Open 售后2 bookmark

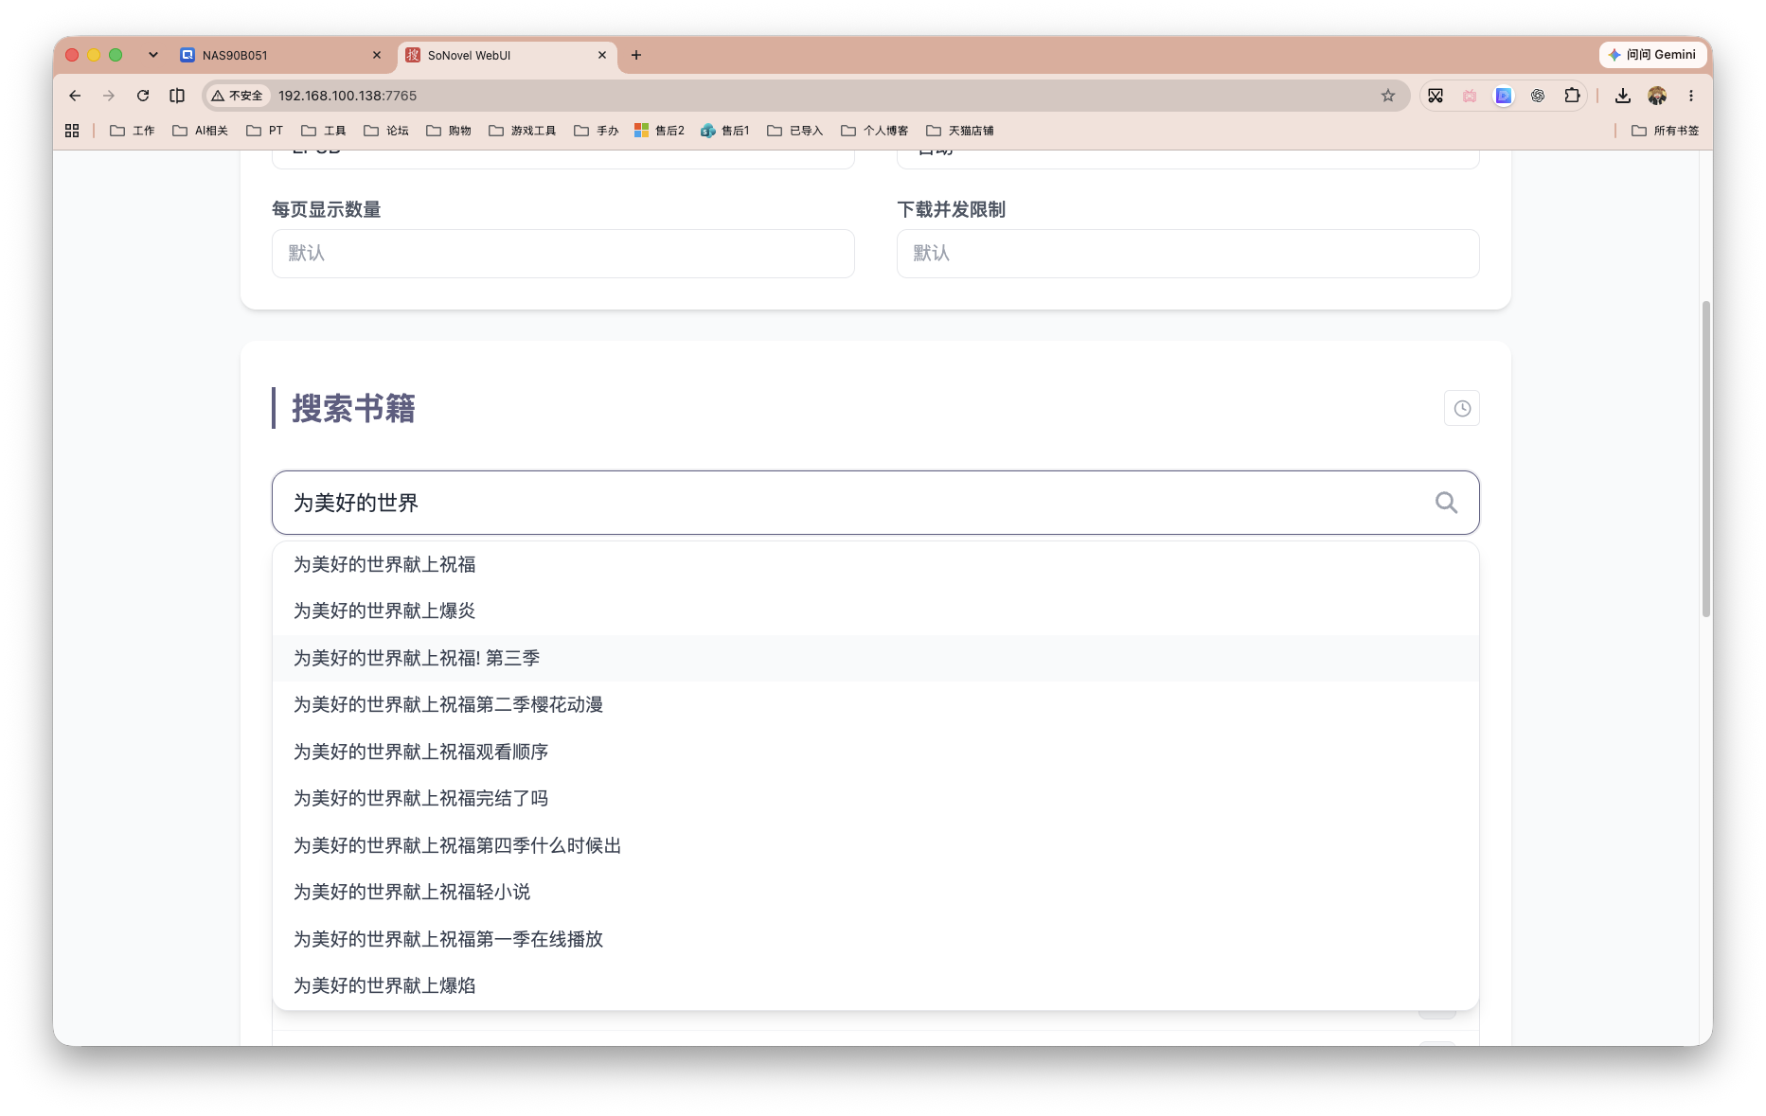660,131
